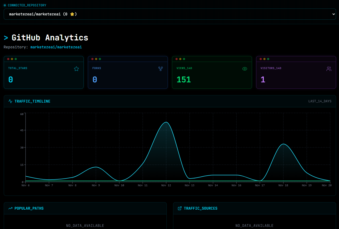Click the LAST_14_DAYS range label
Screen dimensions: 339x229
pos(320,101)
